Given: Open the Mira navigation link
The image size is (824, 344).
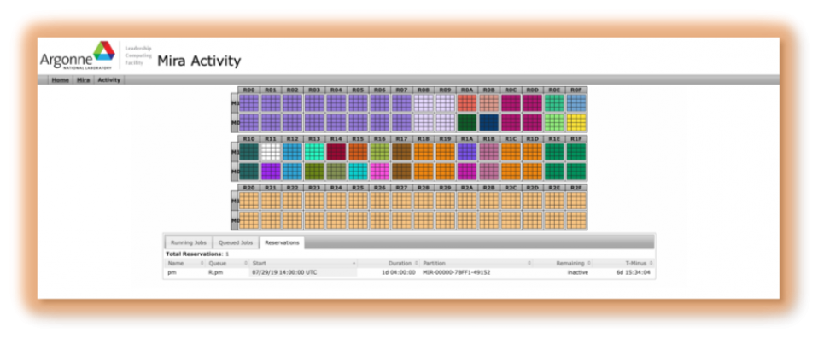Looking at the screenshot, I should click(x=83, y=79).
